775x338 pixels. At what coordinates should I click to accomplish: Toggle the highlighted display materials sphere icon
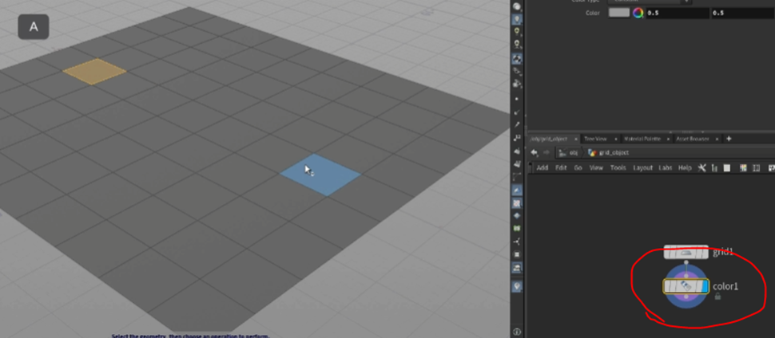pos(517,59)
